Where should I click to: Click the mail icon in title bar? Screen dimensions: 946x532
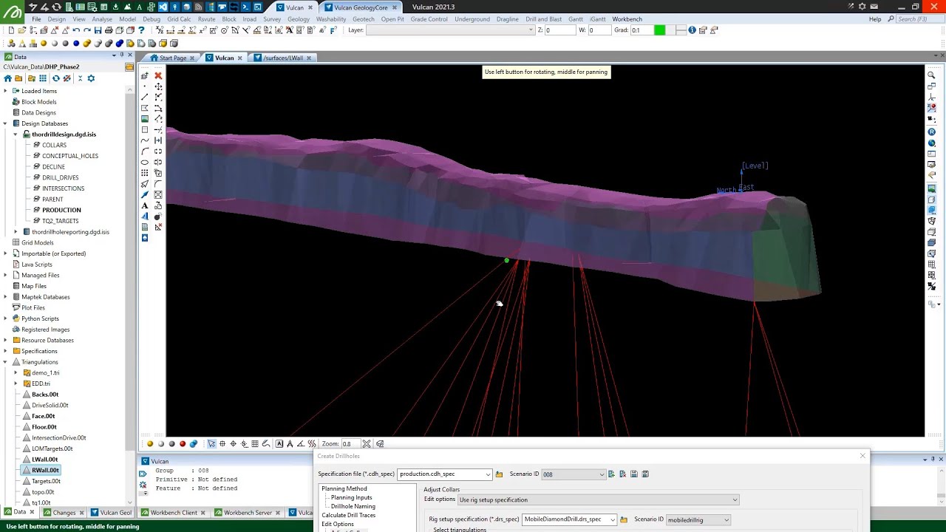[x=874, y=7]
